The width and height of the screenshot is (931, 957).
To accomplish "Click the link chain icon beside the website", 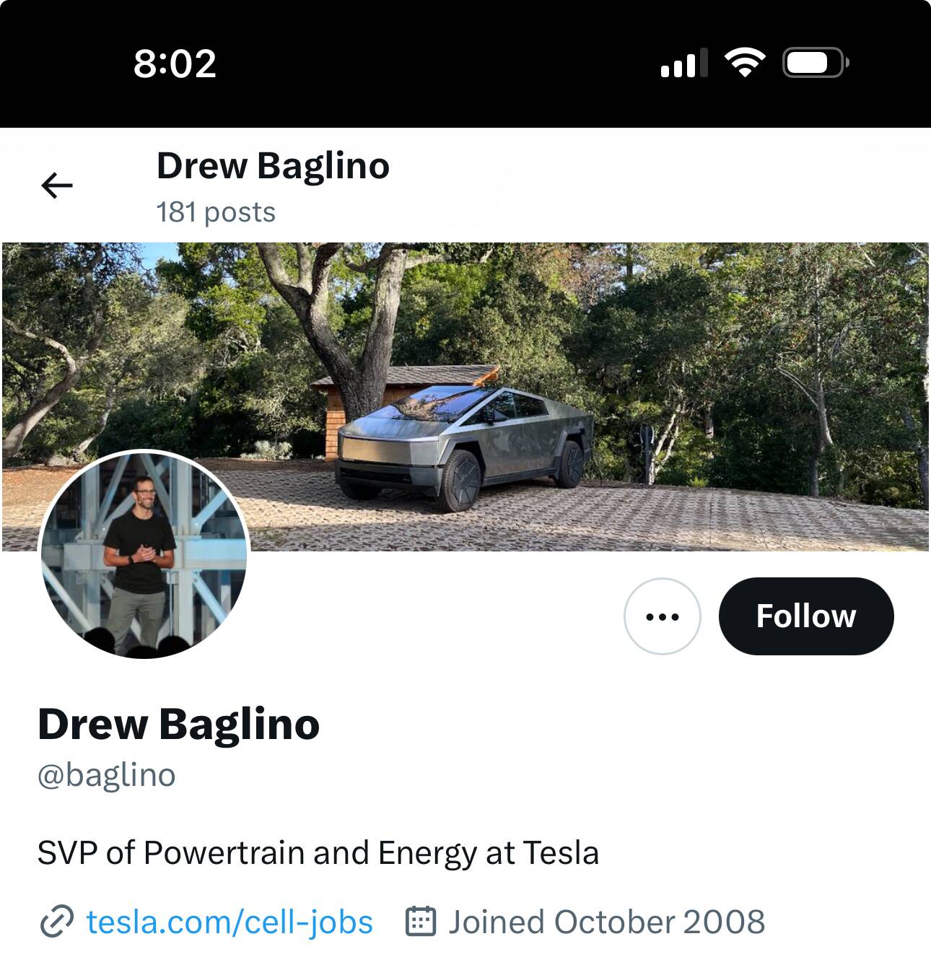I will coord(57,922).
